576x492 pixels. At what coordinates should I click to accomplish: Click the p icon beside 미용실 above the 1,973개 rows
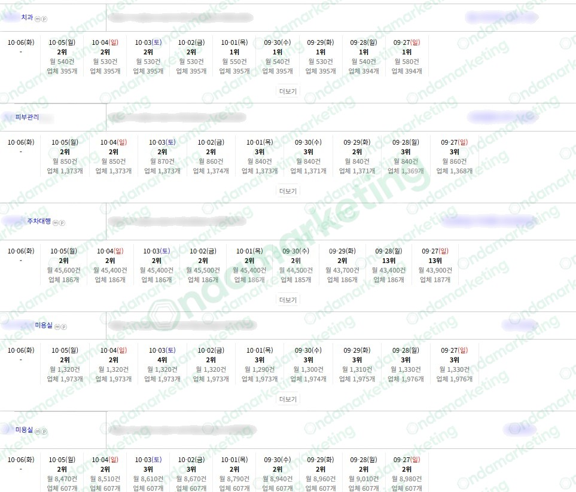tap(64, 326)
